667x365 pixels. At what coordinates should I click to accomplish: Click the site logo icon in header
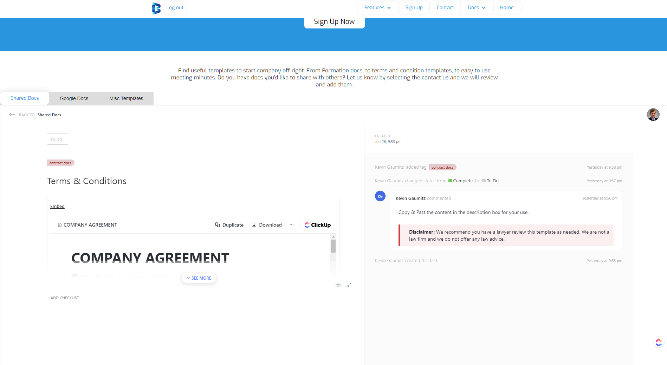coord(156,8)
